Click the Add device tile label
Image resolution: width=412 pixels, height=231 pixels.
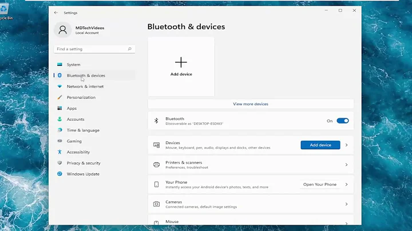181,74
